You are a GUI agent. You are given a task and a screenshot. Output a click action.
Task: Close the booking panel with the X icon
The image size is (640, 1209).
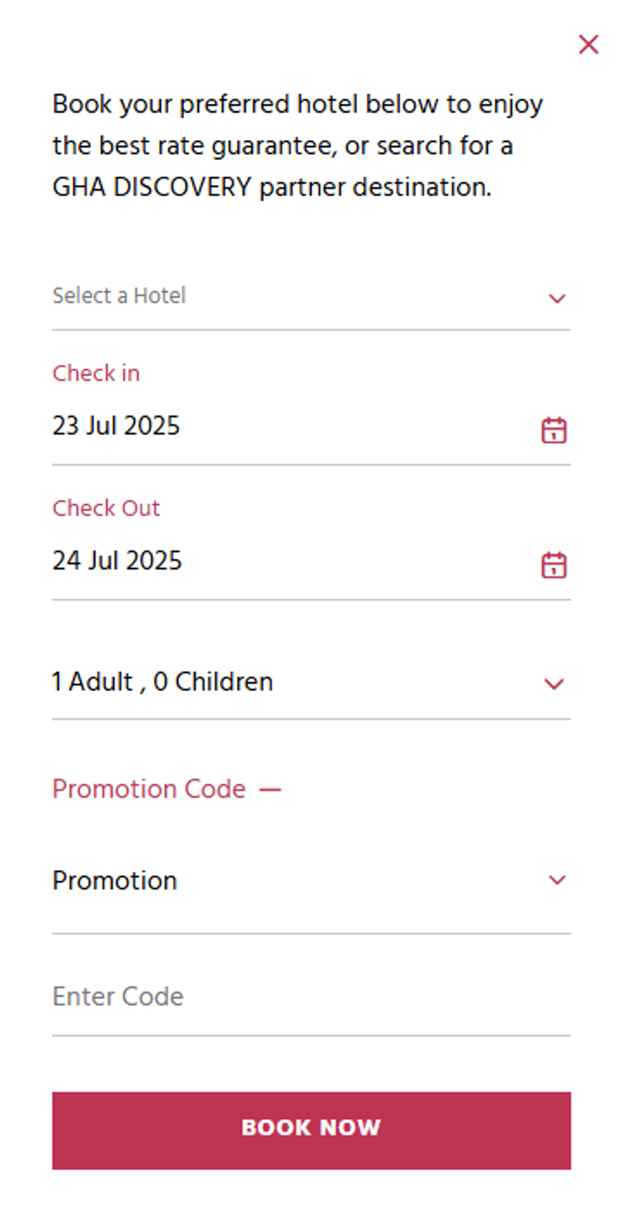pos(588,45)
